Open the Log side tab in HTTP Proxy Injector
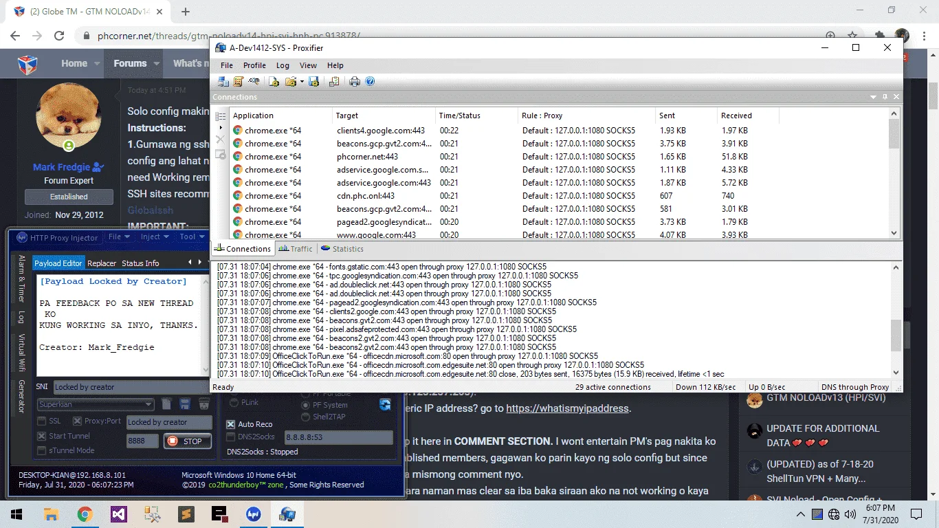 pyautogui.click(x=21, y=317)
